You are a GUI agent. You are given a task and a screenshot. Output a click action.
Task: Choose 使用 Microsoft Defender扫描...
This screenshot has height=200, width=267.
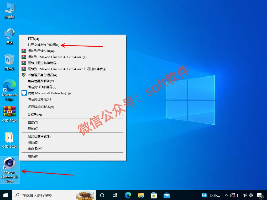(72, 93)
